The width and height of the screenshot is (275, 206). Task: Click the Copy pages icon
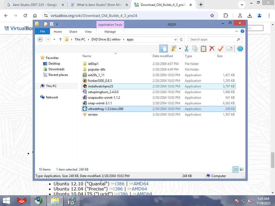[x=195, y=49]
